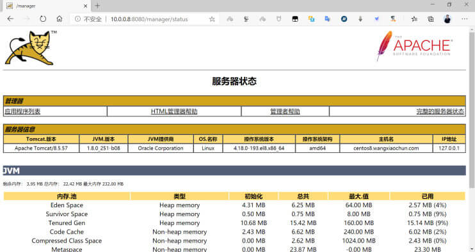Click the 127.0.0.1 IP address cell
475x252 pixels.
pyautogui.click(x=449, y=148)
